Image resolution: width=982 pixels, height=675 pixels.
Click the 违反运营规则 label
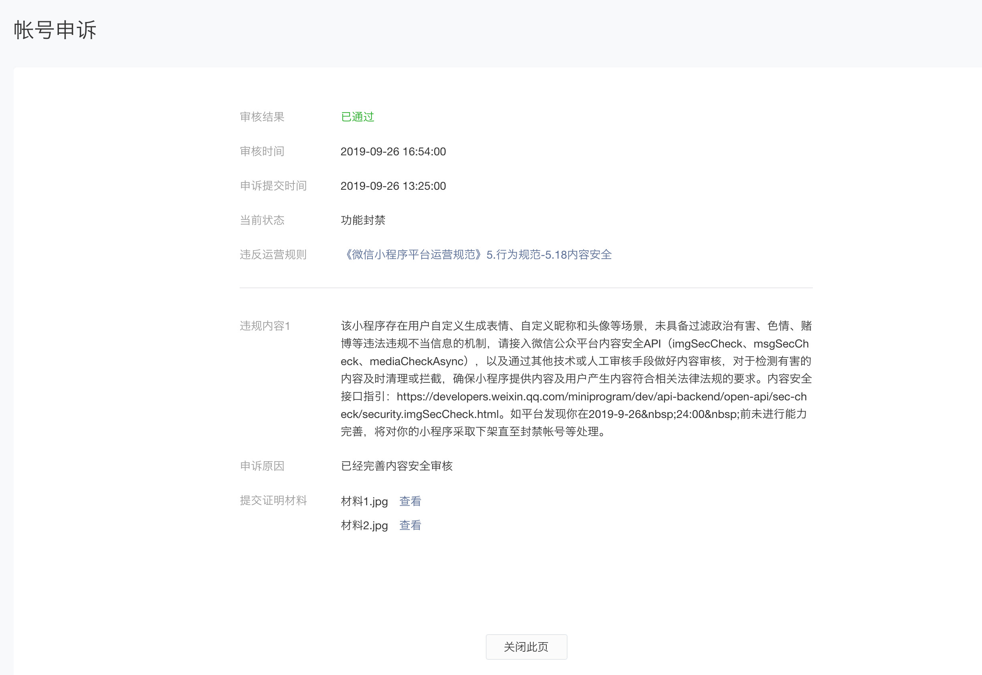[x=273, y=255]
